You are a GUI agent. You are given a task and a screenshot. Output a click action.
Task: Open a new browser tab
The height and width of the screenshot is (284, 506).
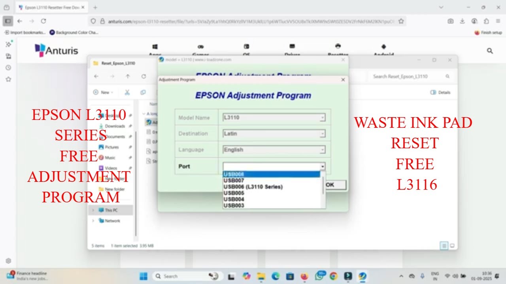point(95,7)
